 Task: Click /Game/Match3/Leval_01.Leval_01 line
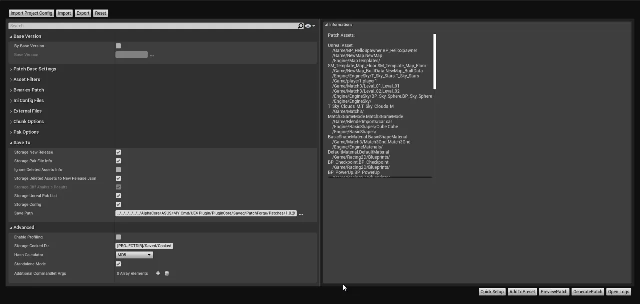(x=366, y=86)
